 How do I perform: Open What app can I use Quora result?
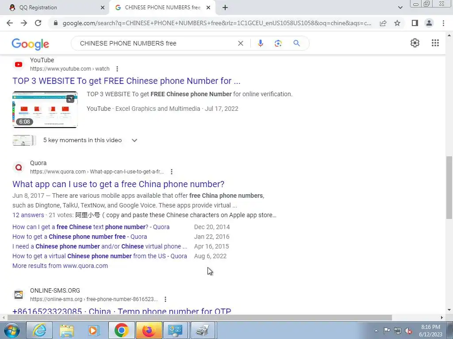pos(118,184)
